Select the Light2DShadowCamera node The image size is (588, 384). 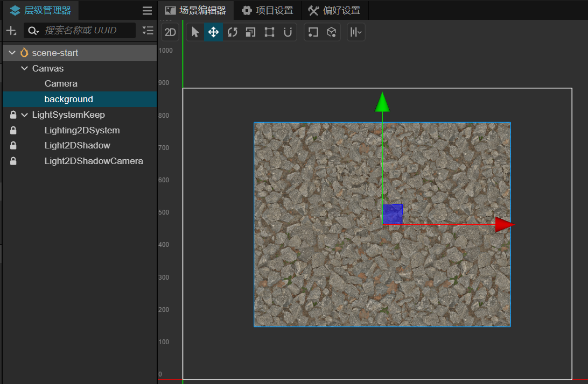[x=94, y=161]
